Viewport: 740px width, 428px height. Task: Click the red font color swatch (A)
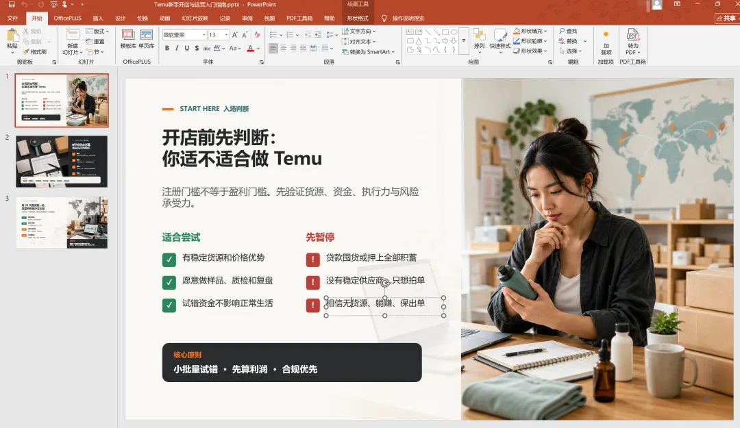[x=251, y=48]
